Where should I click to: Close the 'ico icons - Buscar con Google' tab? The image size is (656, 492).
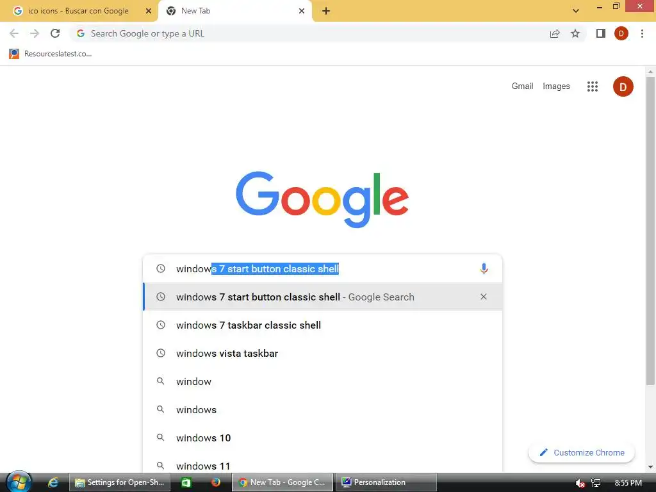(148, 11)
